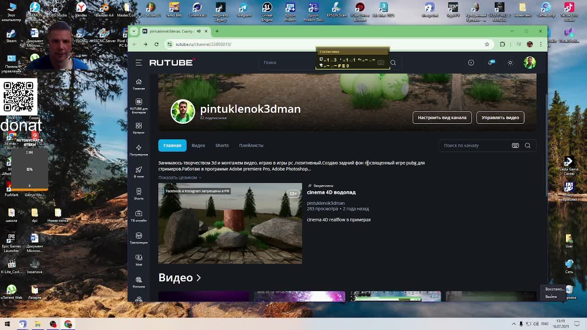Switch to the Видео channel tab
587x330 pixels.
point(198,145)
